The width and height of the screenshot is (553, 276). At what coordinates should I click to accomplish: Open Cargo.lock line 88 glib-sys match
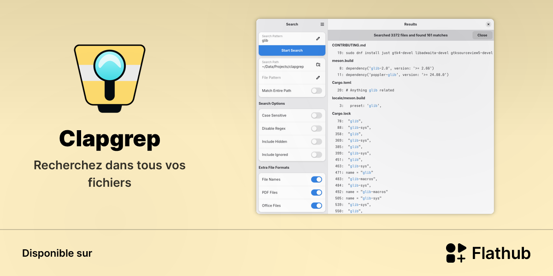coord(353,127)
